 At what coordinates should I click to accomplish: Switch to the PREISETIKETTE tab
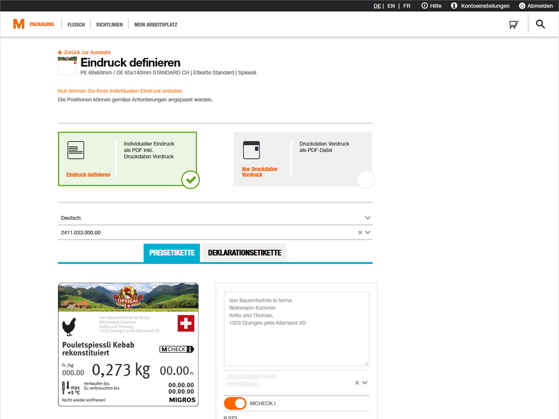pos(172,253)
